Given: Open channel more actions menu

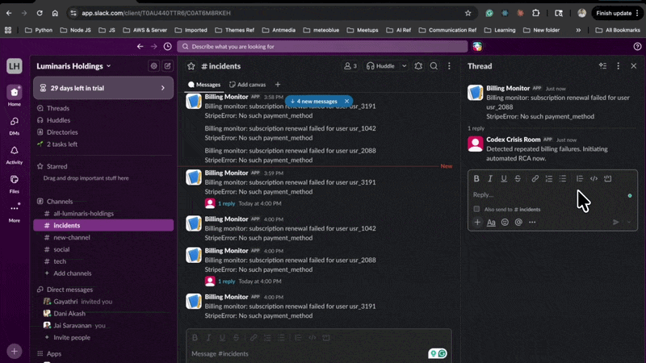Looking at the screenshot, I should 450,66.
